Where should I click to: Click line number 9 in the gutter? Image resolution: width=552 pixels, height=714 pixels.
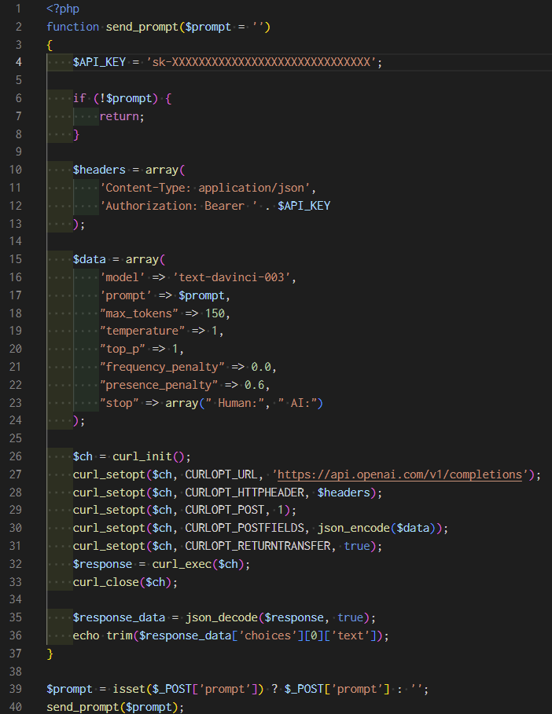tap(19, 152)
